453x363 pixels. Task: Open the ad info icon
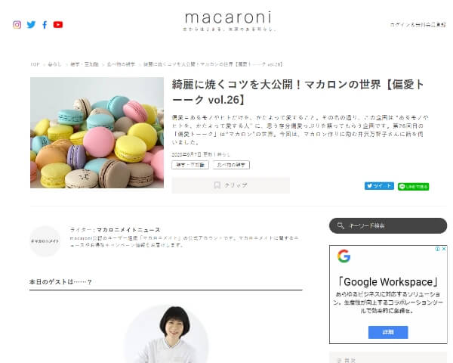[x=438, y=249]
